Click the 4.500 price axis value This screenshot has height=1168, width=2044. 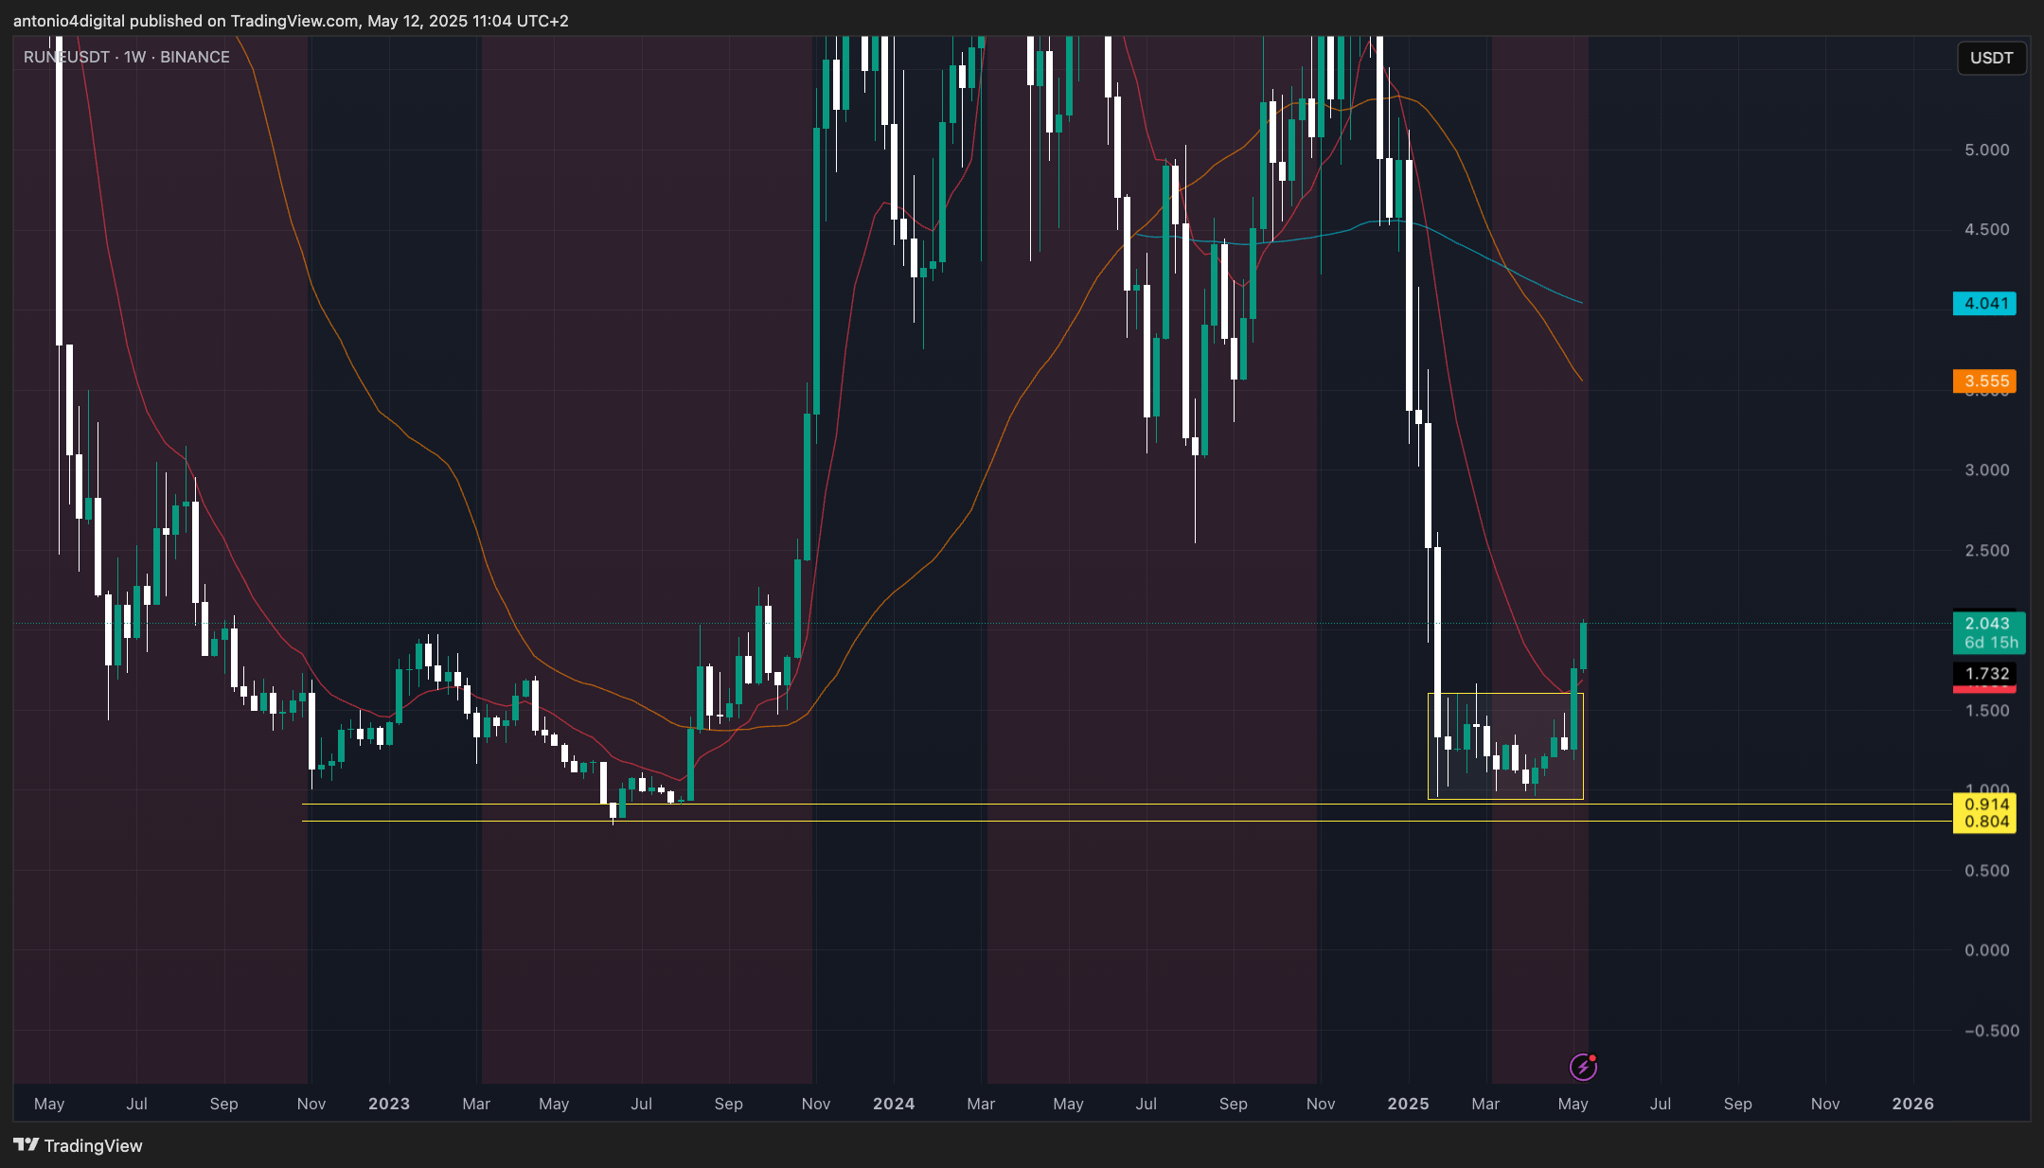point(1986,229)
